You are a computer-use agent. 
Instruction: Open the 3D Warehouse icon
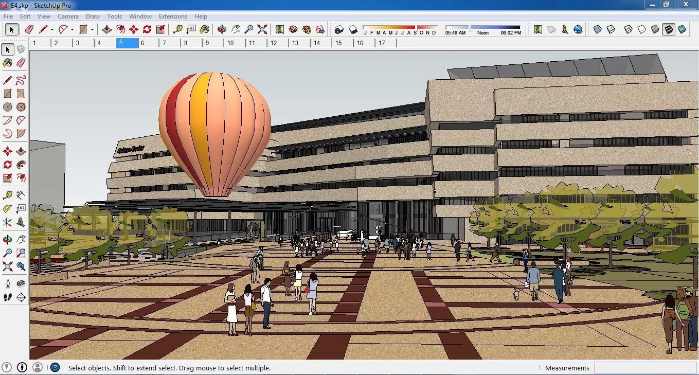[x=293, y=29]
